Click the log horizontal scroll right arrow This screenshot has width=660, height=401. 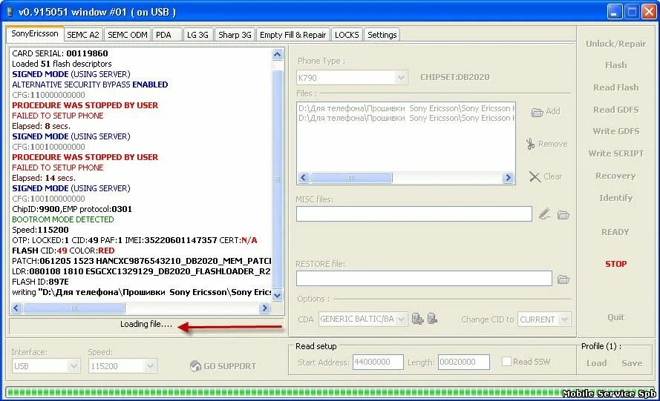point(265,308)
